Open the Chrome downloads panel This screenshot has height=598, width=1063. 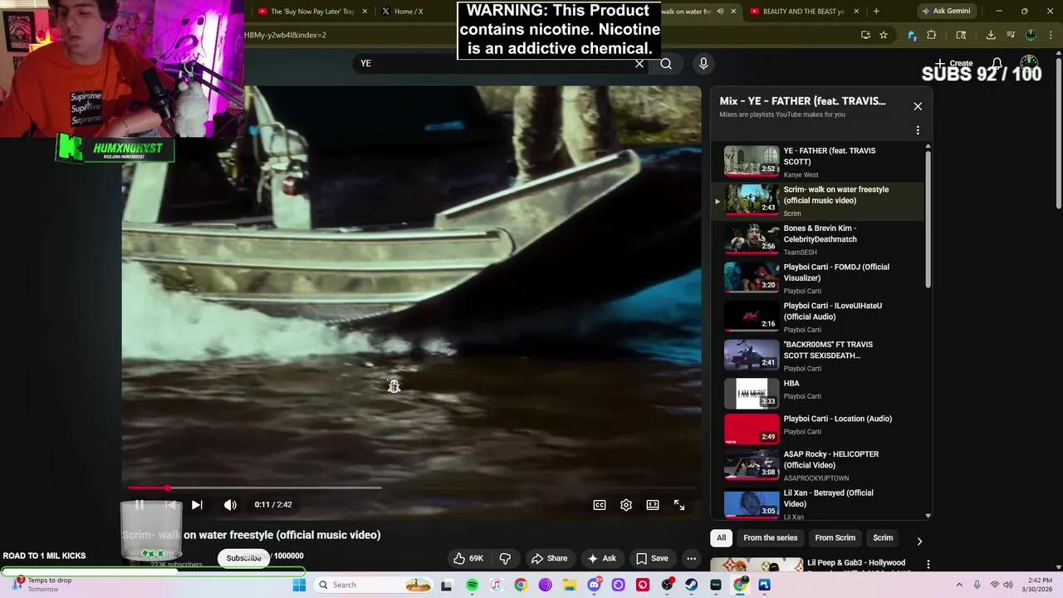(991, 35)
